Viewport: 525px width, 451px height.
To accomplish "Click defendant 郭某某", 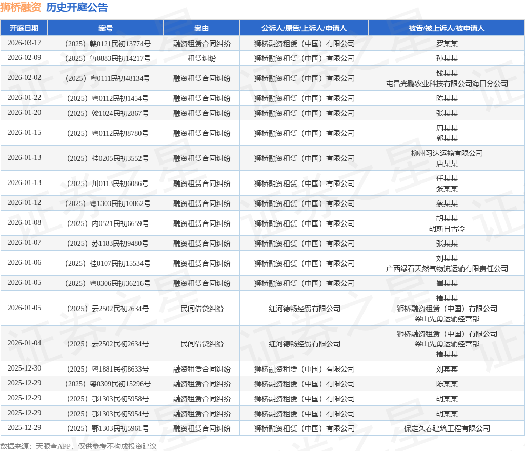I will [x=447, y=138].
